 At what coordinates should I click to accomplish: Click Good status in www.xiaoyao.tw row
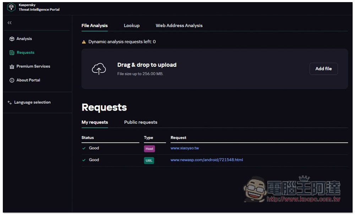pos(94,148)
